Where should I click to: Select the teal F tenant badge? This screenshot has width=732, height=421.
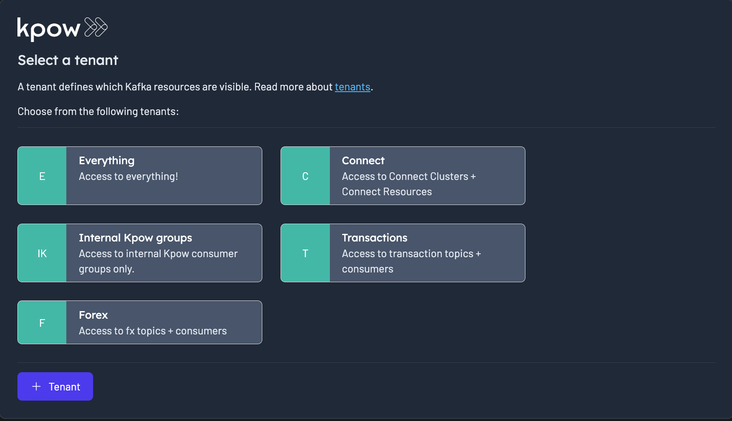click(42, 323)
